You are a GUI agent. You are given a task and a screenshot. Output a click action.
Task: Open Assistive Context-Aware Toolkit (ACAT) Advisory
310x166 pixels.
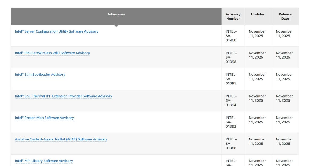(x=61, y=139)
